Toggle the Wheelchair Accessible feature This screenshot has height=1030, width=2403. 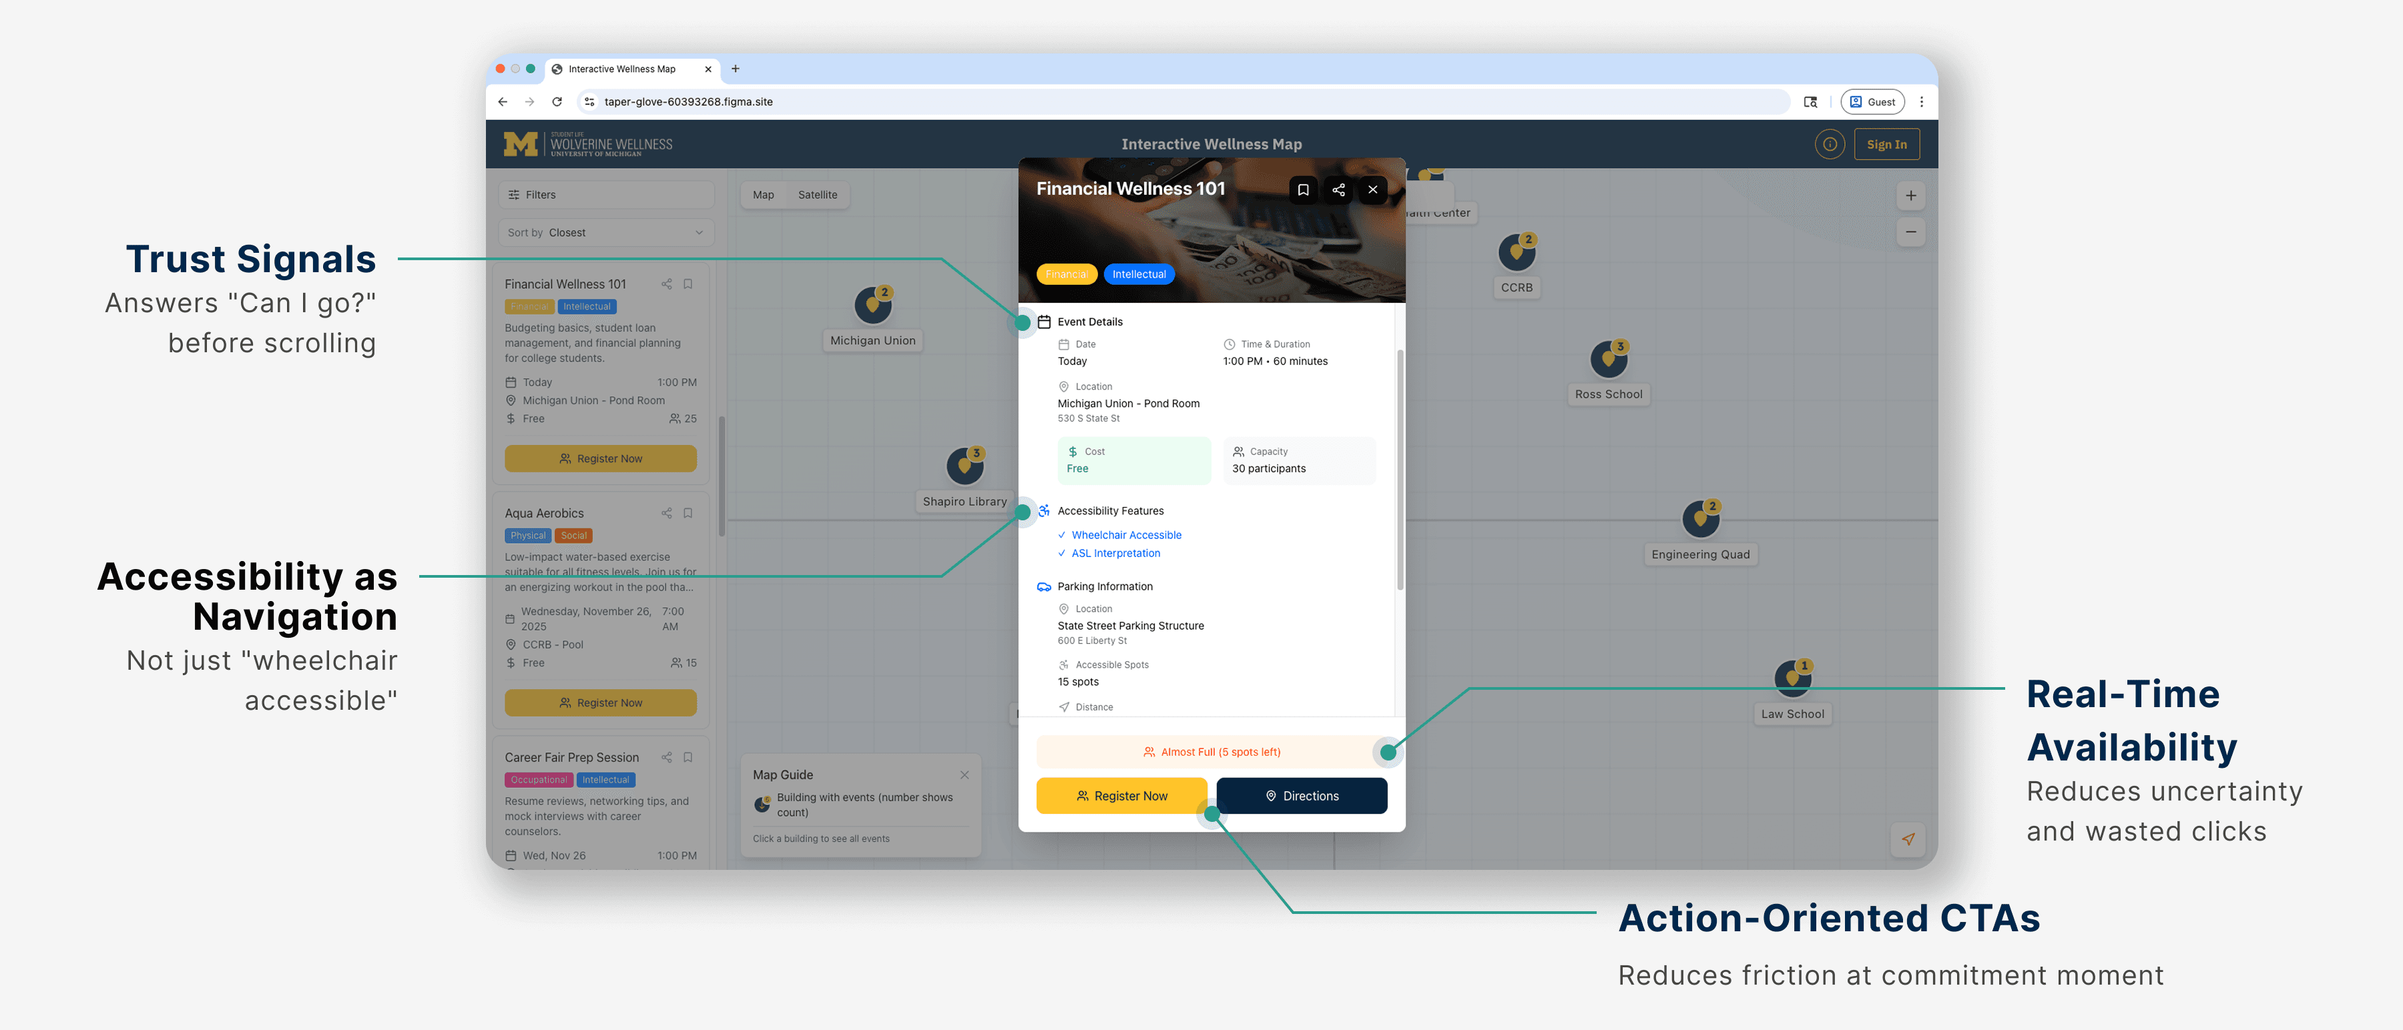(1126, 534)
